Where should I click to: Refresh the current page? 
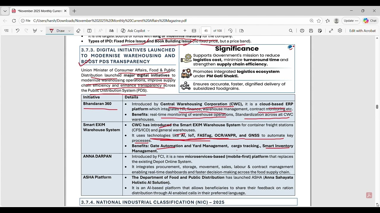point(14,21)
